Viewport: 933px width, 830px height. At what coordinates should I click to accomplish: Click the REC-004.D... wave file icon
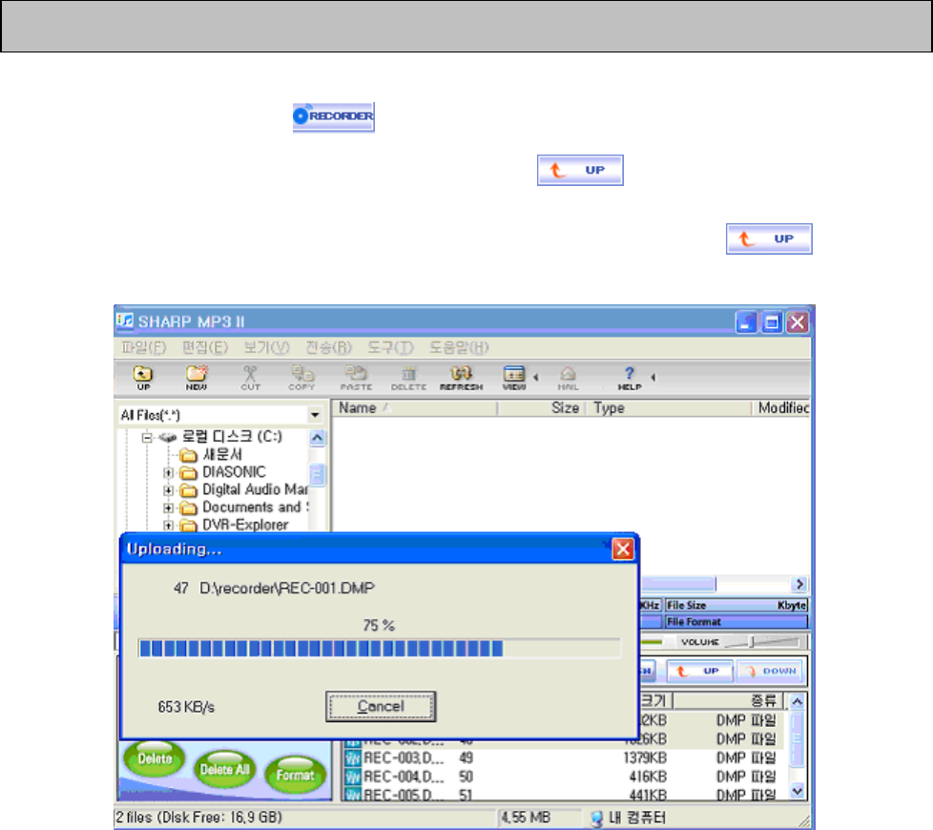[x=353, y=777]
